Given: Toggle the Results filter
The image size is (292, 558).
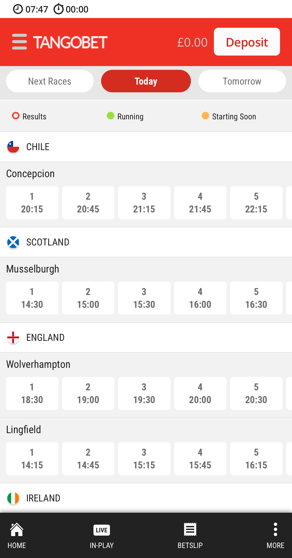Looking at the screenshot, I should pos(29,116).
